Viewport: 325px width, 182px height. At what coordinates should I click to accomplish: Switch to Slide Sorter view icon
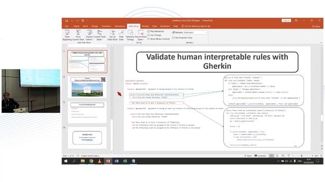click(277, 156)
